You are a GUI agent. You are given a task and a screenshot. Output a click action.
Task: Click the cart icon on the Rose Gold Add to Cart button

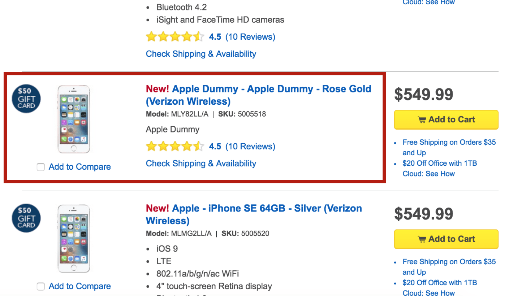pos(422,119)
